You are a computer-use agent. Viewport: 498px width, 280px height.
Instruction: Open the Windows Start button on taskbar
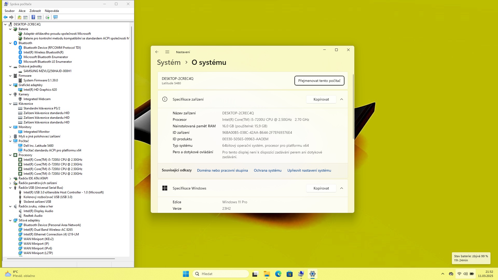pos(186,274)
